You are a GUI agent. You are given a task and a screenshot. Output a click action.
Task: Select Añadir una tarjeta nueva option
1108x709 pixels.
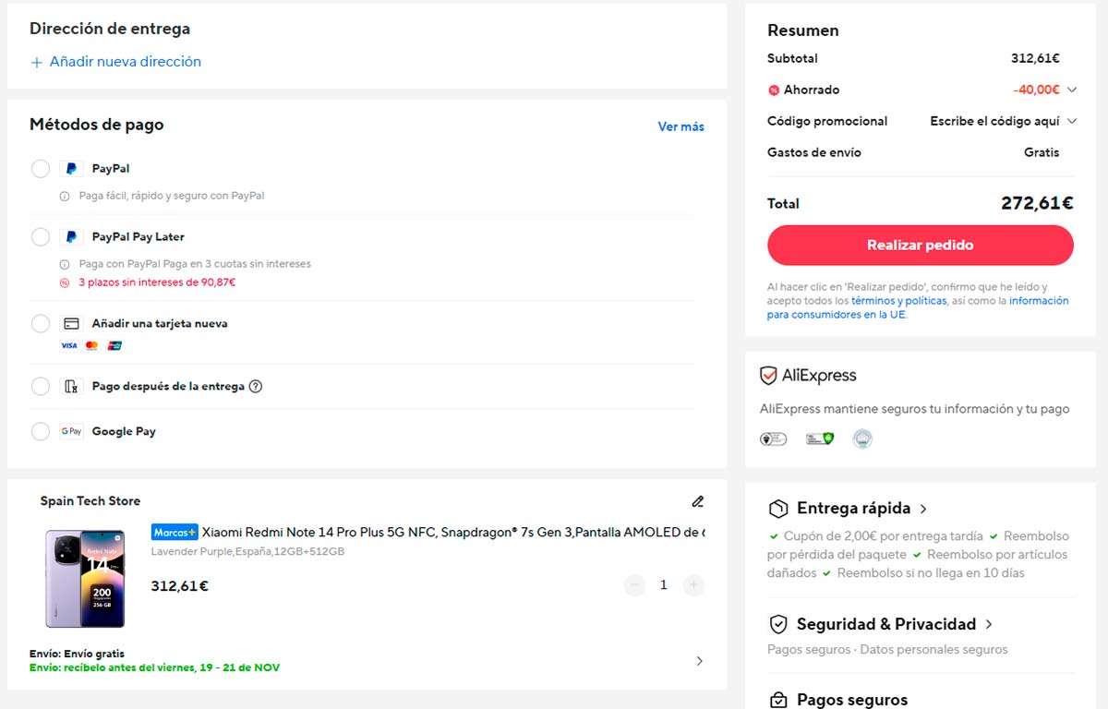coord(41,324)
